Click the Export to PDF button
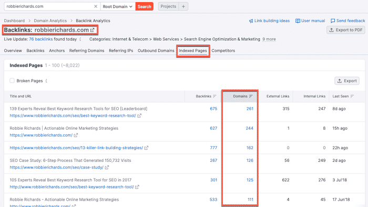The height and width of the screenshot is (207, 368). coord(346,30)
